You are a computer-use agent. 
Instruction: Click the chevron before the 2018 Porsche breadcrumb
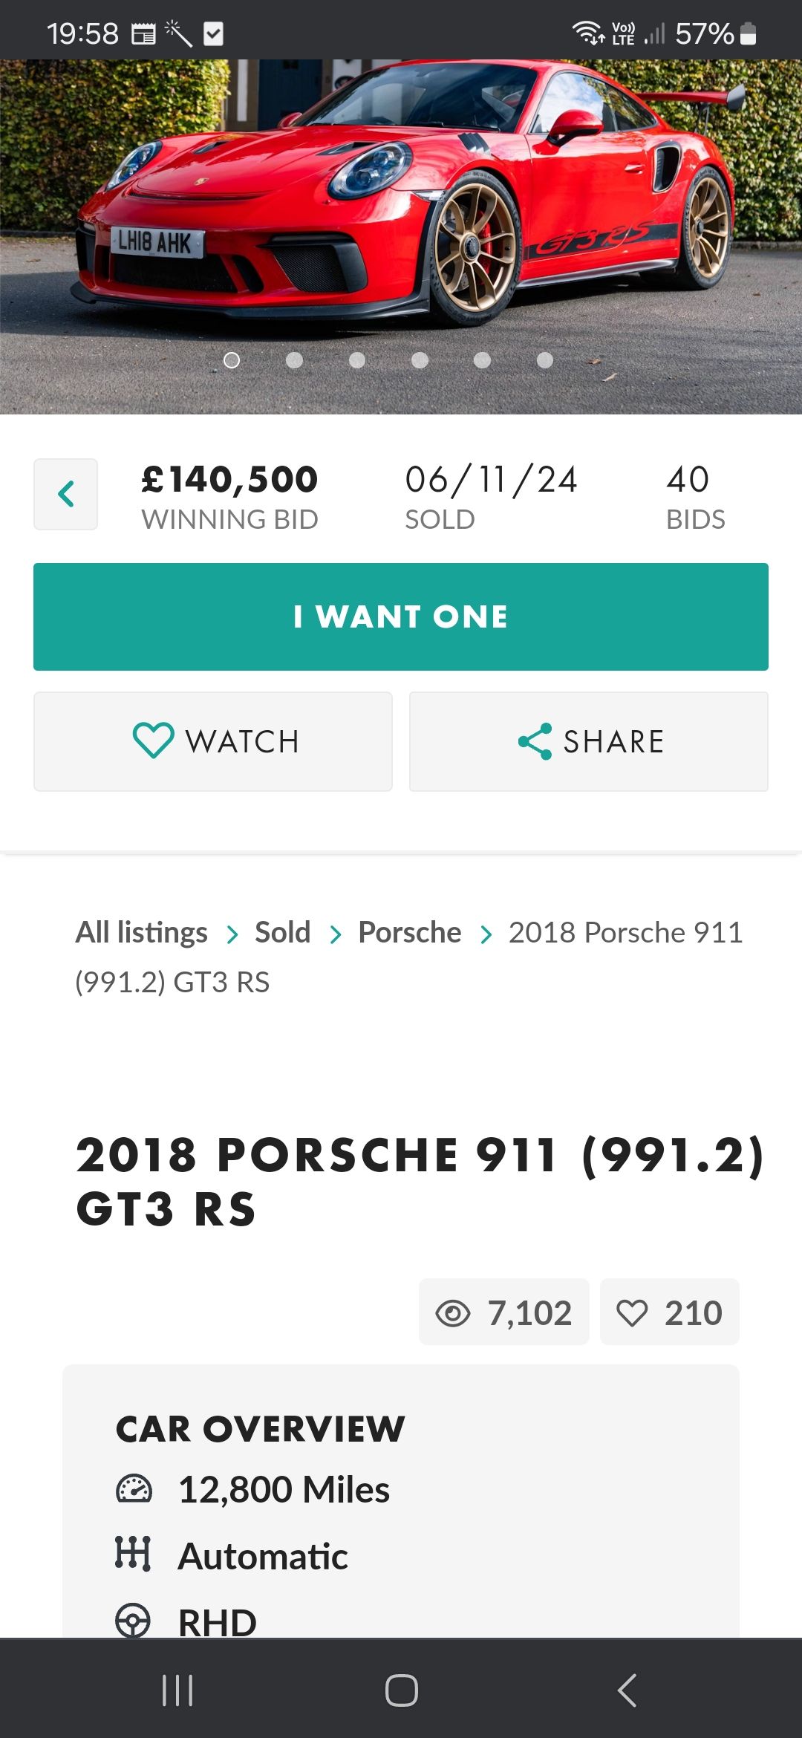tap(486, 934)
